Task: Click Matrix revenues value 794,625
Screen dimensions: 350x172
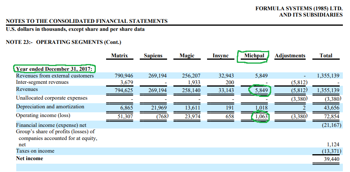Action: 124,91
